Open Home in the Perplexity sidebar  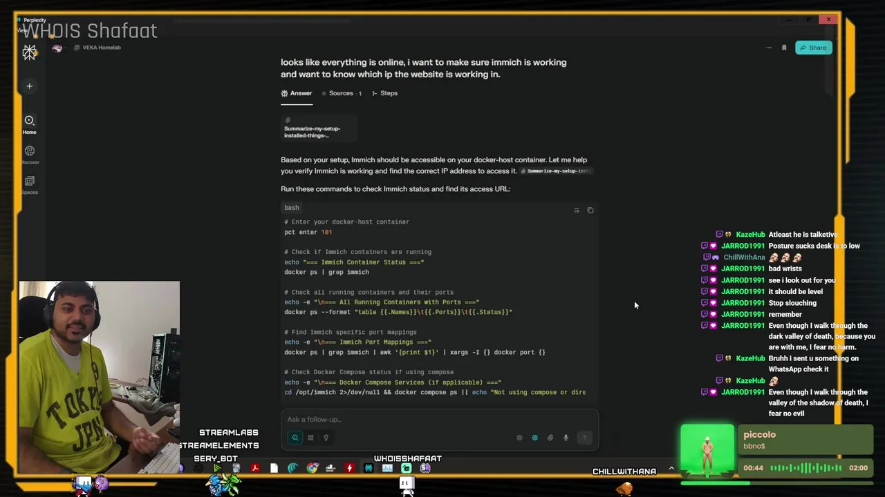point(29,124)
